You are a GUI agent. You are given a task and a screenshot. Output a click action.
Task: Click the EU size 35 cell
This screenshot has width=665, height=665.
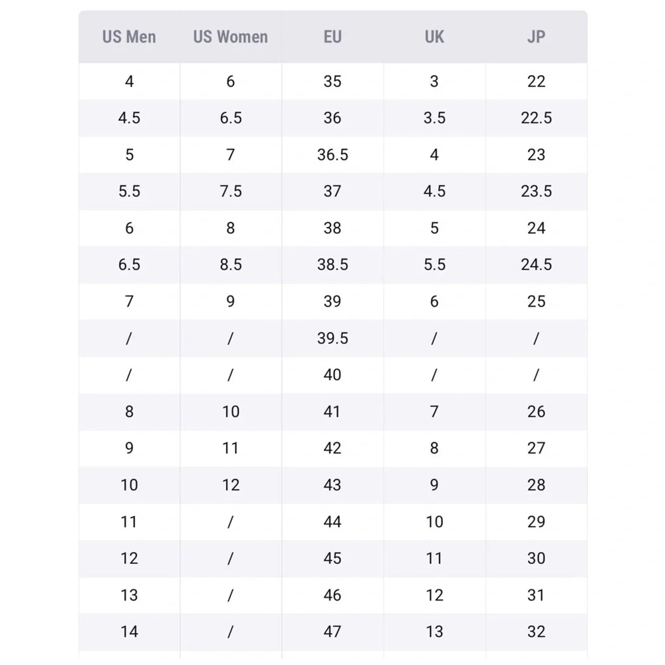tap(332, 81)
